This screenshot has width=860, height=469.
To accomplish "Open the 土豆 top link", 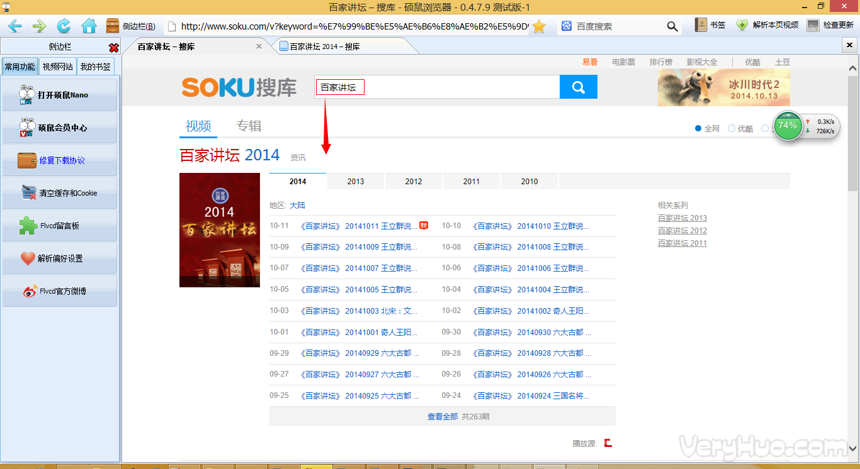I will (783, 62).
